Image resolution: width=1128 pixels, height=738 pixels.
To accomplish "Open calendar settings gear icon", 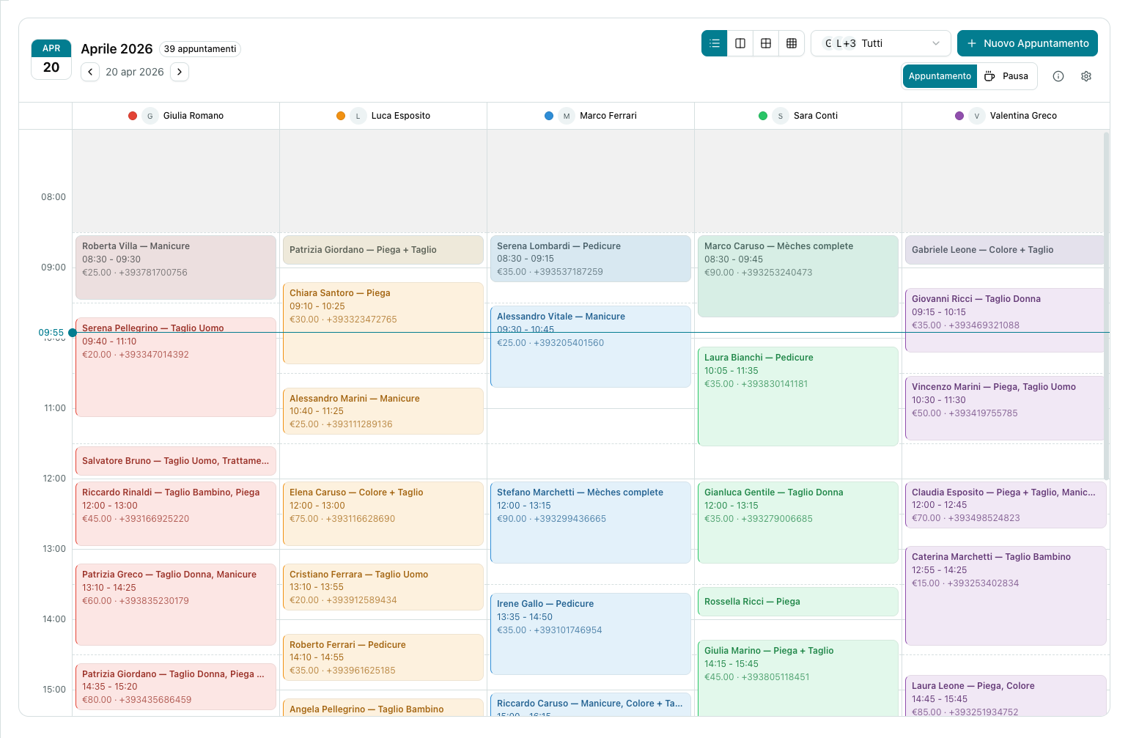I will point(1086,76).
